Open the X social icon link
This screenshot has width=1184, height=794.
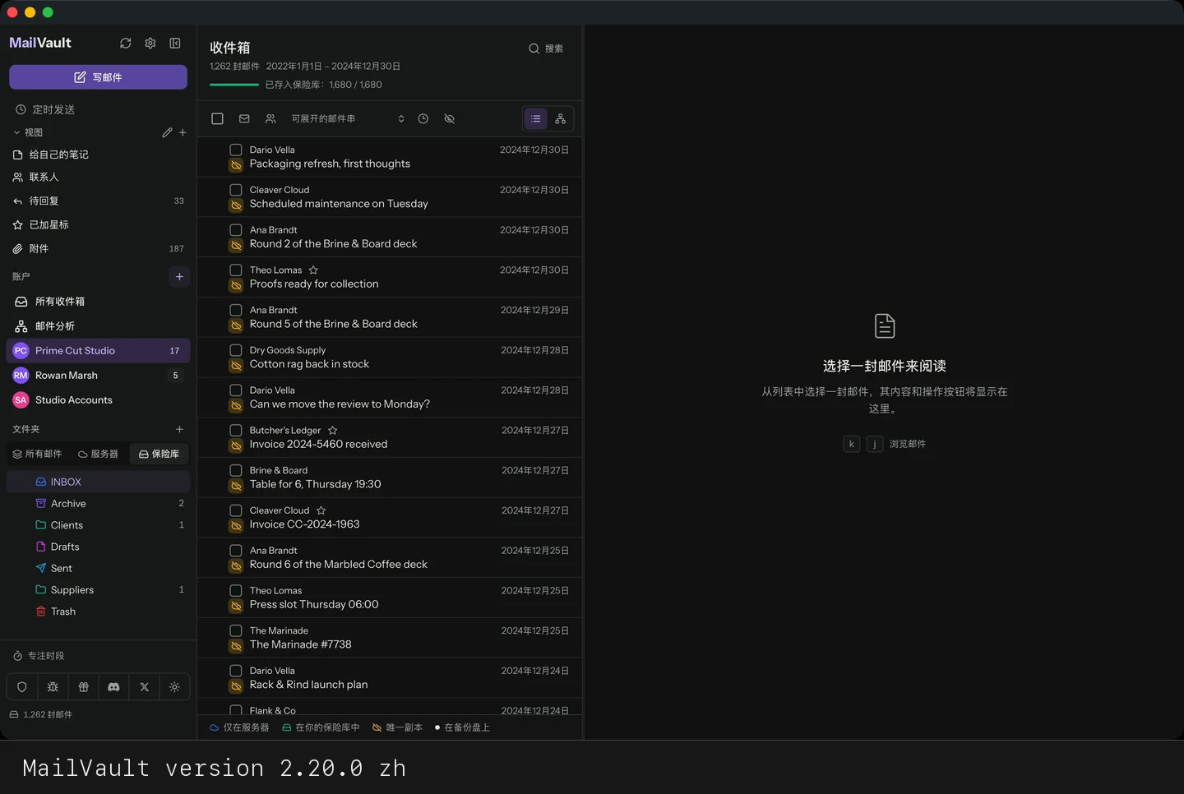point(144,687)
